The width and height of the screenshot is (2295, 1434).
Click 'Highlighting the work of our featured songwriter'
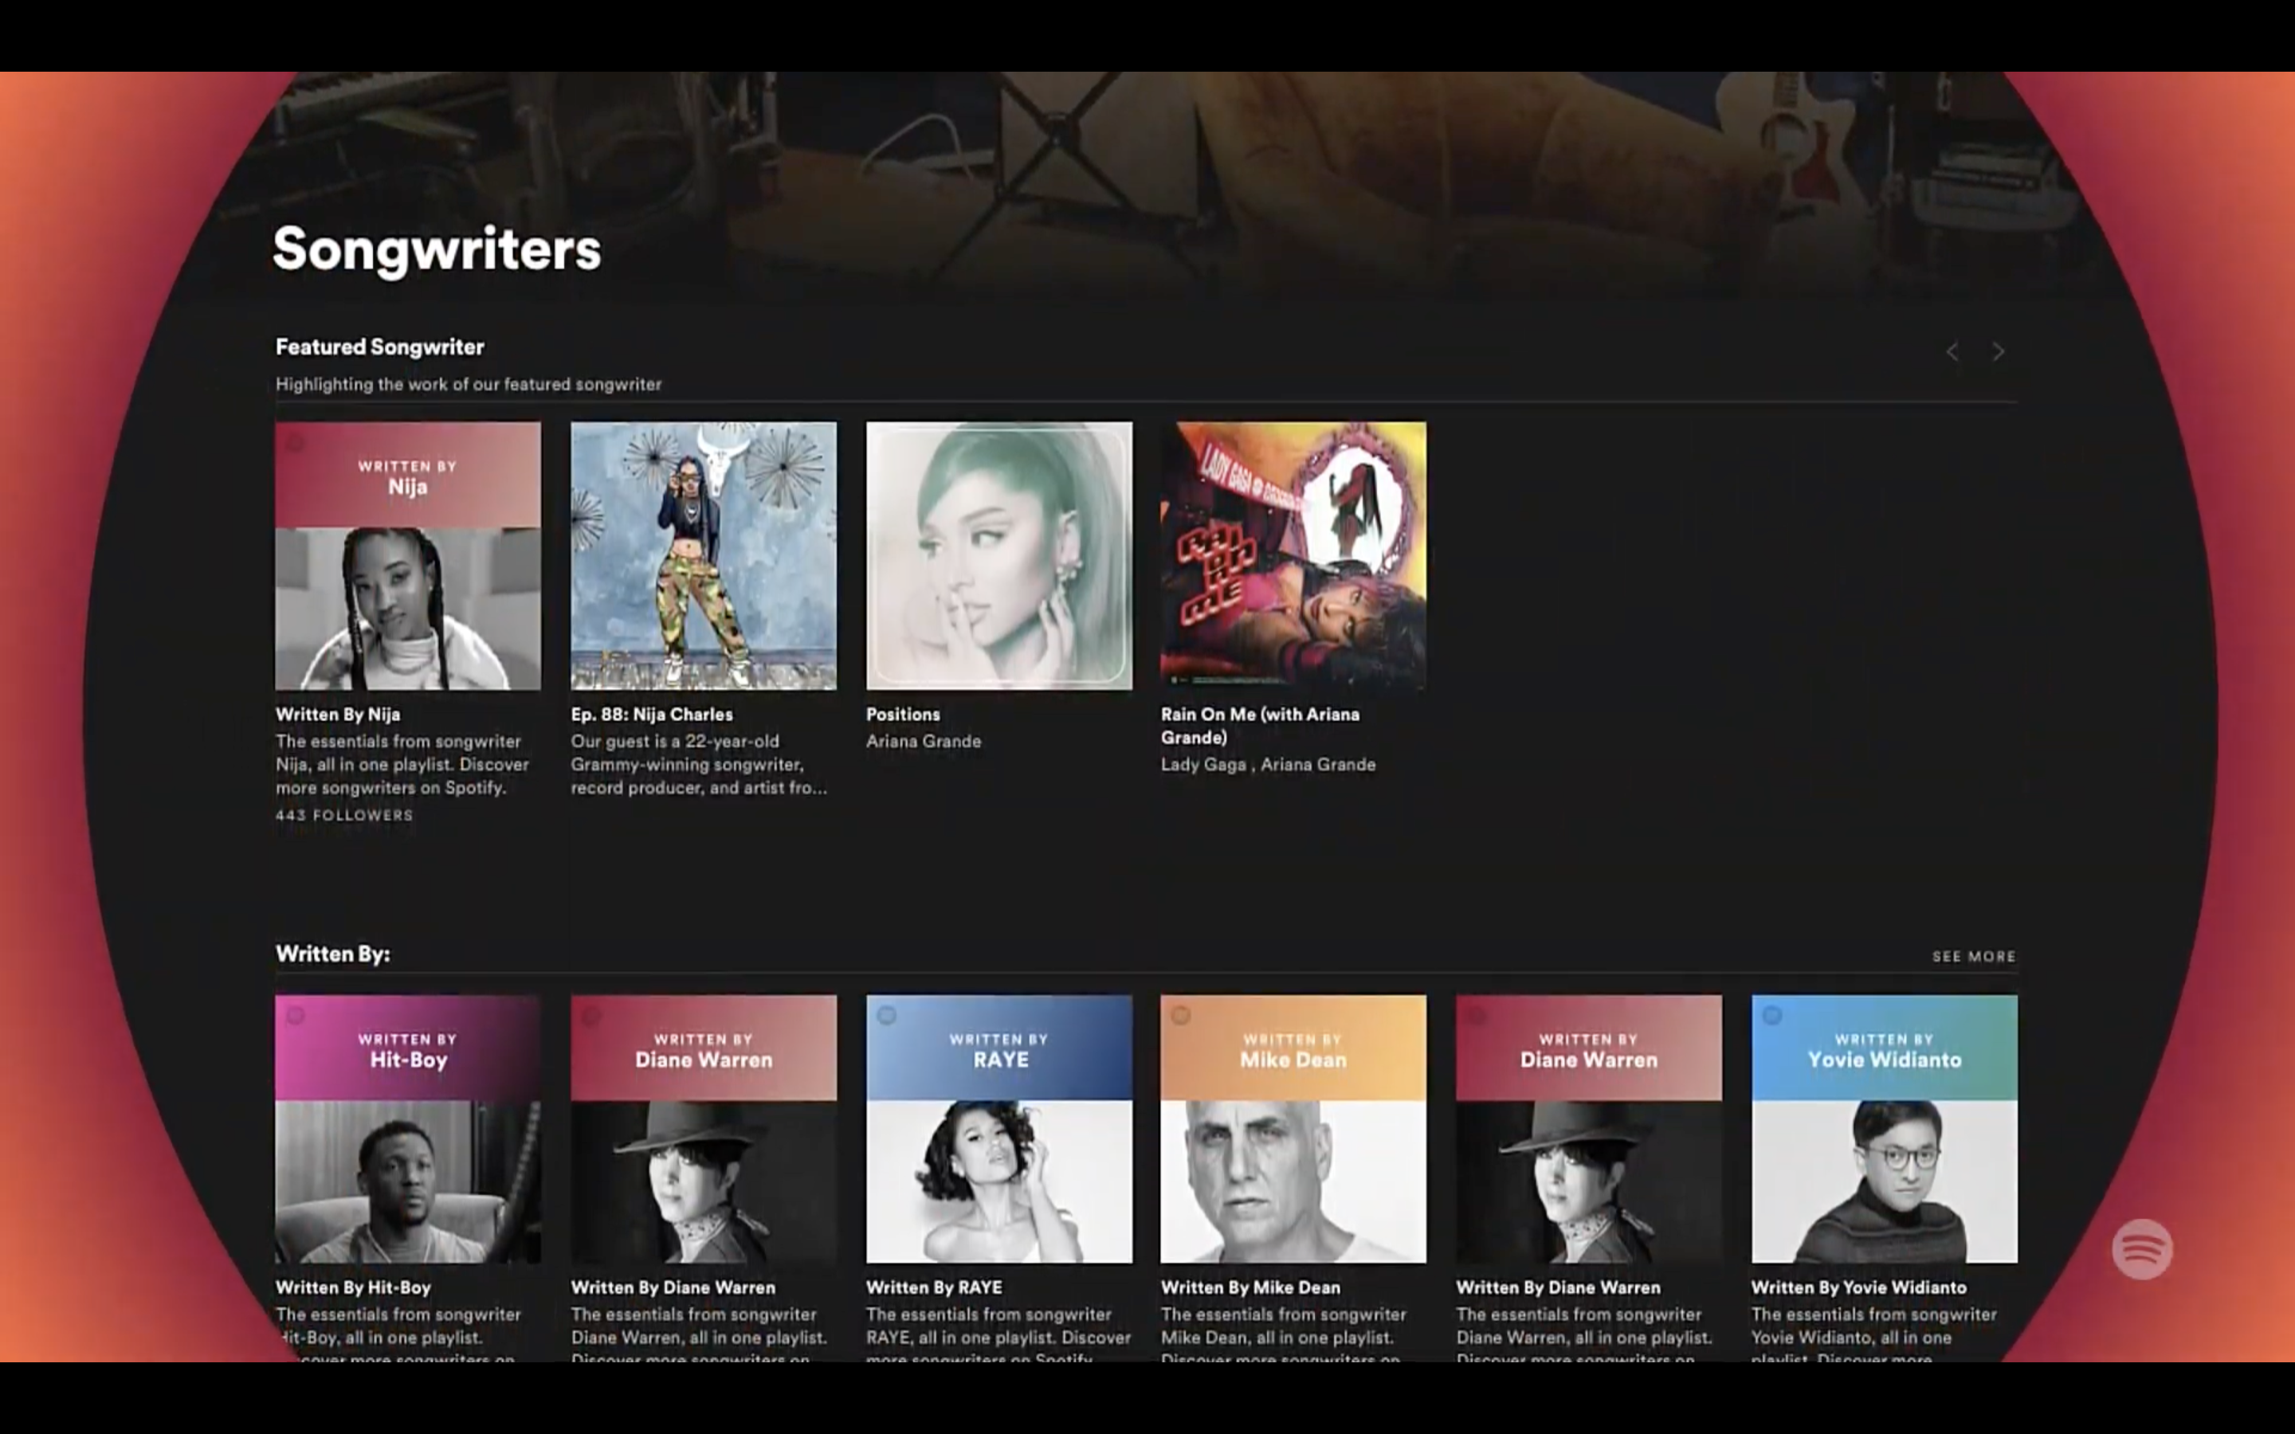[469, 384]
